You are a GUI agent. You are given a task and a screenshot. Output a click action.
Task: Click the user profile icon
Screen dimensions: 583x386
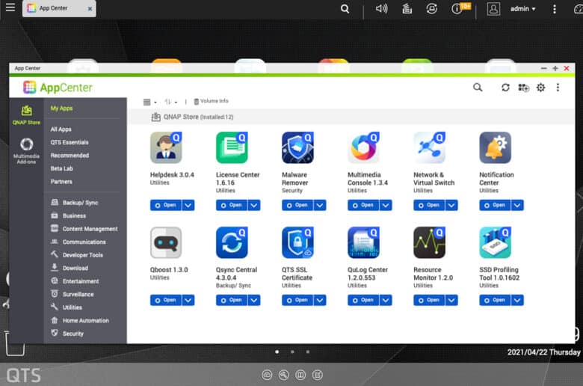click(493, 8)
